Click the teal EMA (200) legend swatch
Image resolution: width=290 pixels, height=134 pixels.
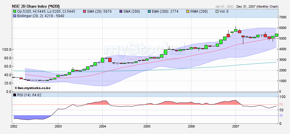pyautogui.click(x=149, y=12)
